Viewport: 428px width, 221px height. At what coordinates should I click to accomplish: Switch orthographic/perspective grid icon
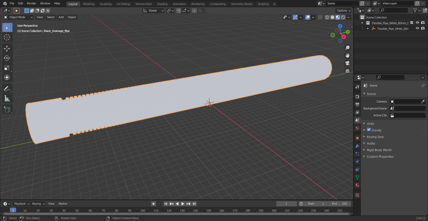tap(347, 71)
